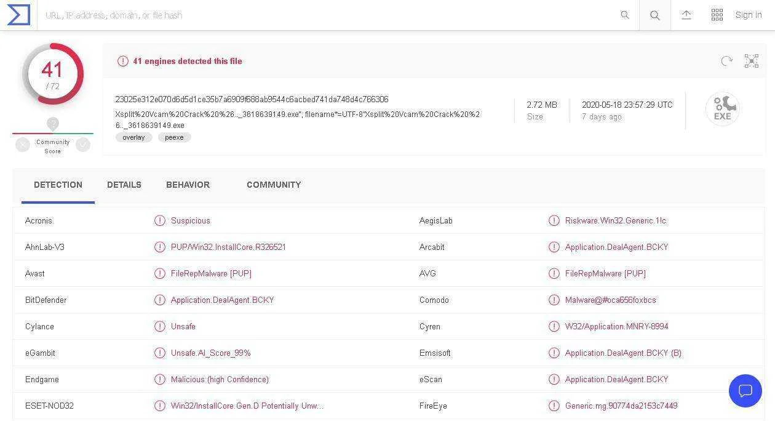Click the '2.72 MB' size value

[x=542, y=105]
